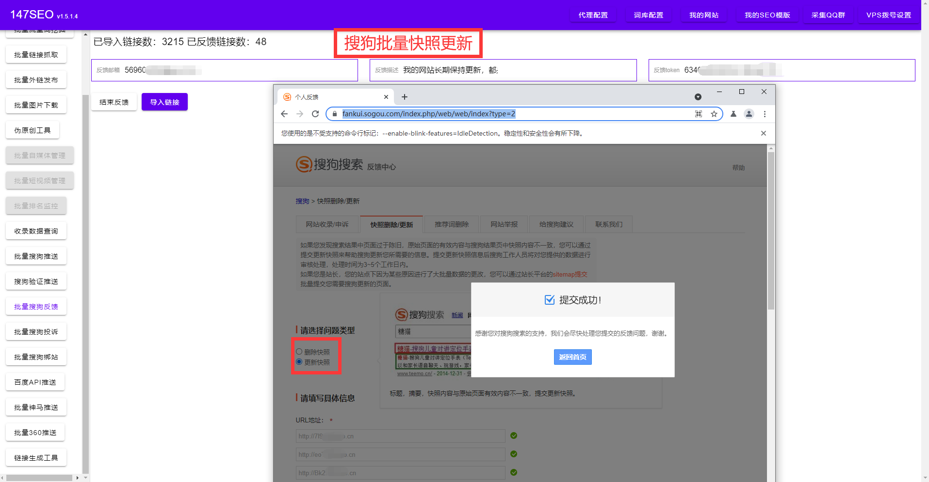Select 批量搜狗绑站 in sidebar
Screen dimensions: 929x482
[36, 357]
